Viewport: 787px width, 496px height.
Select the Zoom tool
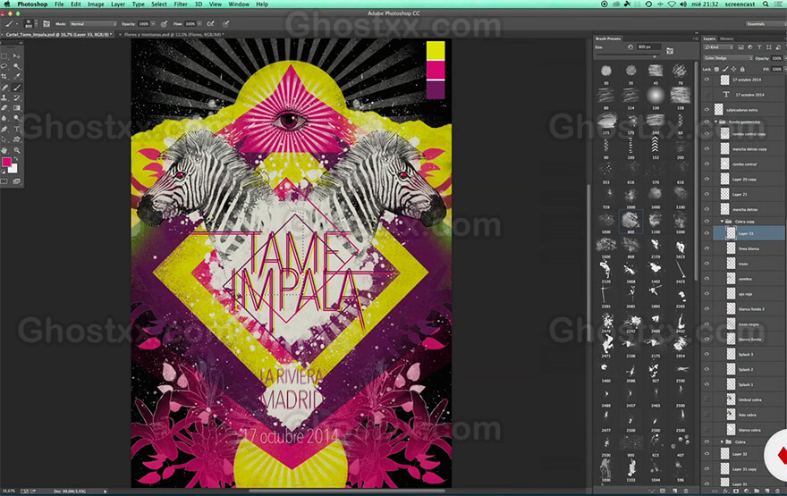pyautogui.click(x=17, y=150)
